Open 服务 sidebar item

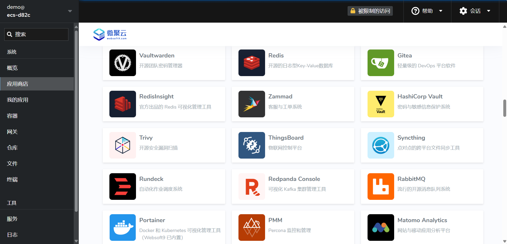(x=37, y=219)
